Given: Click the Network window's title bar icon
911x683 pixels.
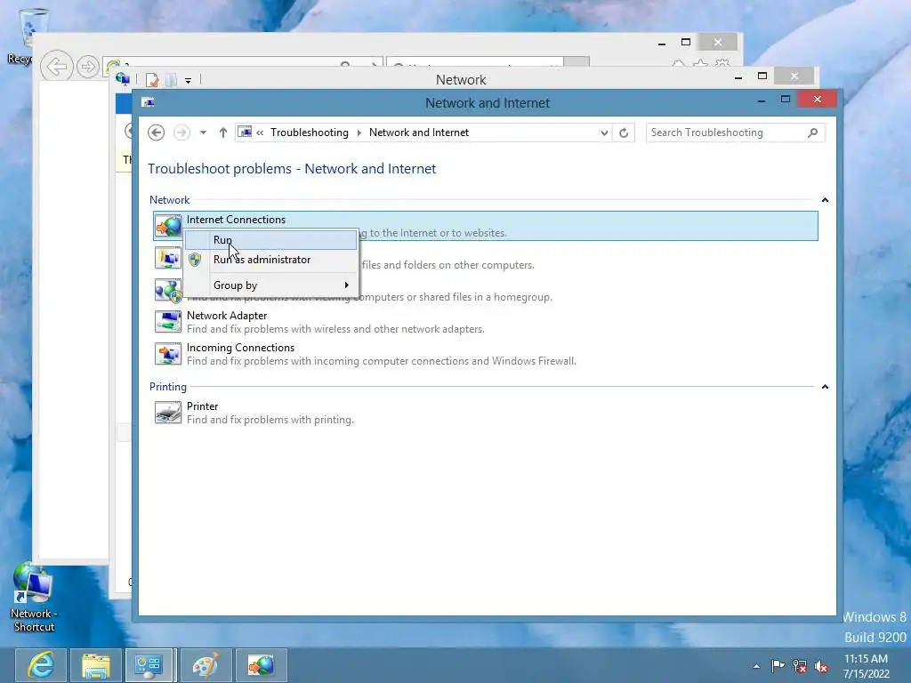Looking at the screenshot, I should coord(122,78).
